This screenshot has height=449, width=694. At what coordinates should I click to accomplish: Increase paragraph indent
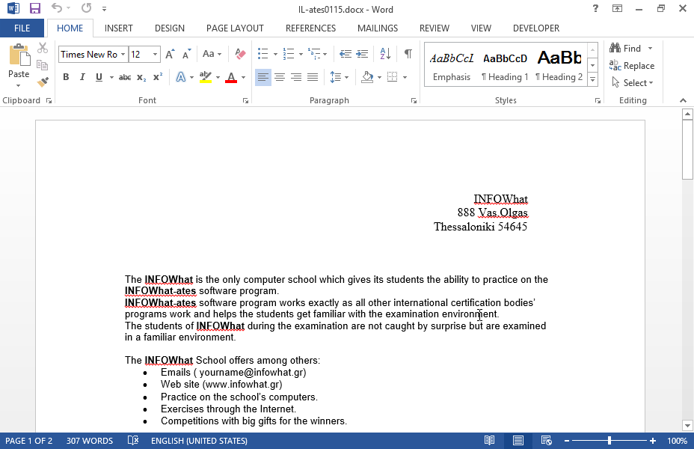point(362,54)
